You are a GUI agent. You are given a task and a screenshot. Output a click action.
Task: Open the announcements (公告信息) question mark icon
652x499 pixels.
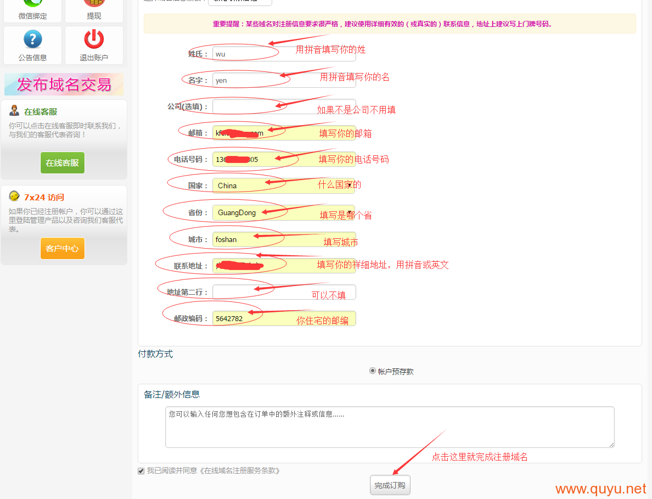(x=32, y=40)
